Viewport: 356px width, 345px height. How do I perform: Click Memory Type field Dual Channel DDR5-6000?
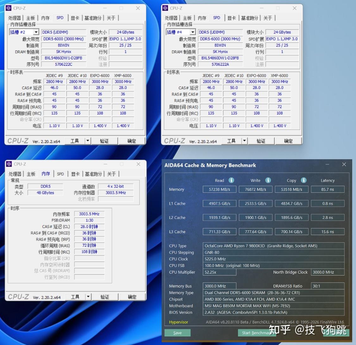pos(274,293)
